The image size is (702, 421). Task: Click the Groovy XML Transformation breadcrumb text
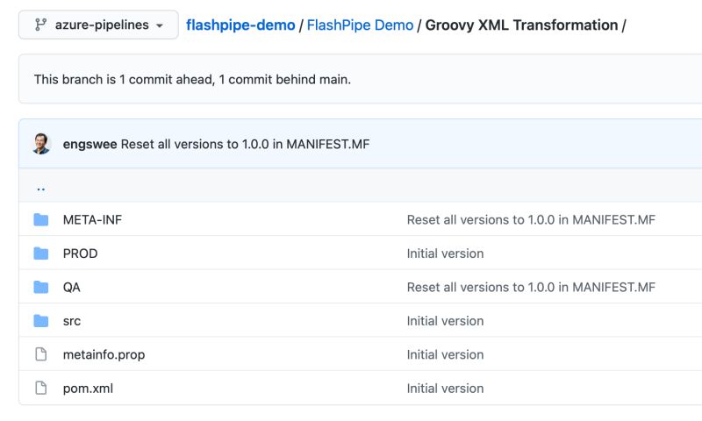[x=521, y=25]
